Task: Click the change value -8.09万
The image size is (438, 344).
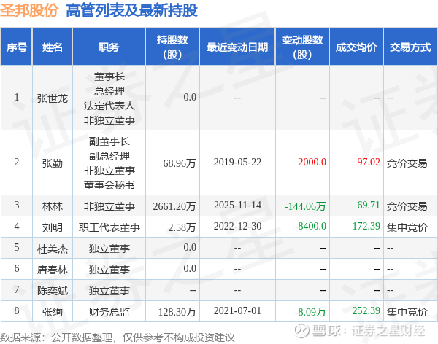Action: tap(310, 312)
